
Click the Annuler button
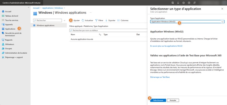(173, 100)
